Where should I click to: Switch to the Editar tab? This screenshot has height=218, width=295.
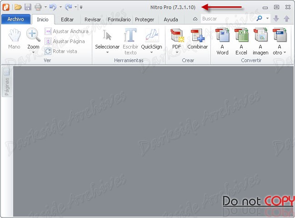pos(67,19)
